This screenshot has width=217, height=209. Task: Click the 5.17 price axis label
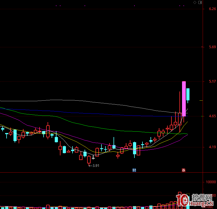tap(212, 81)
